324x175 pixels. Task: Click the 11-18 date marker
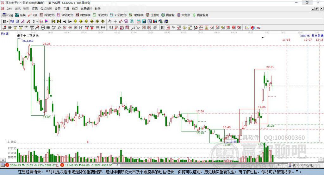click(x=286, y=39)
